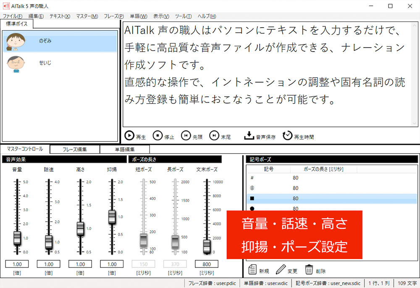This screenshot has width=420, height=288.
Task: Click the 短ポーズ value field showing 150
Action: tap(144, 264)
